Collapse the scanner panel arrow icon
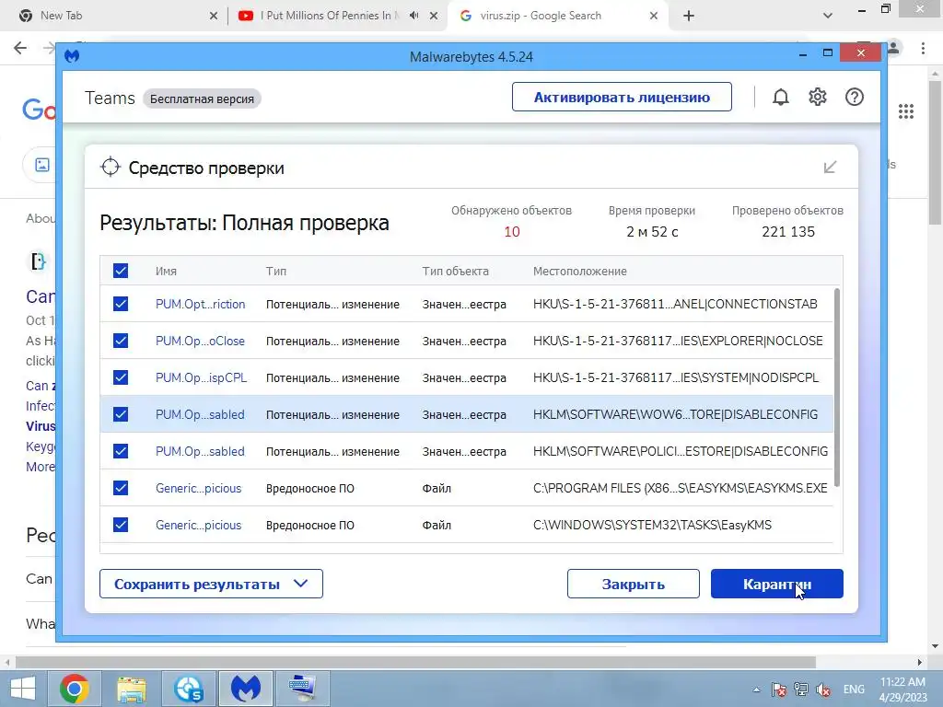 (830, 168)
